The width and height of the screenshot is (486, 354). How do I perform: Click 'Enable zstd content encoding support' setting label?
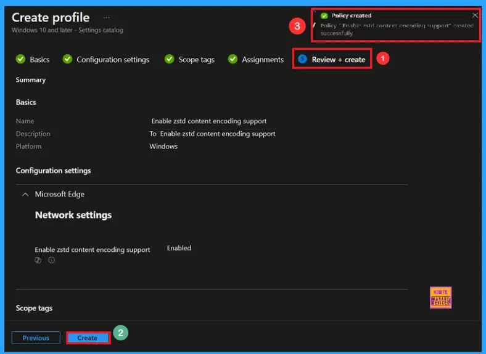pyautogui.click(x=93, y=250)
